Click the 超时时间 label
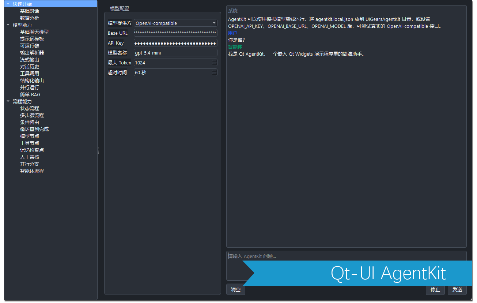 pos(117,72)
